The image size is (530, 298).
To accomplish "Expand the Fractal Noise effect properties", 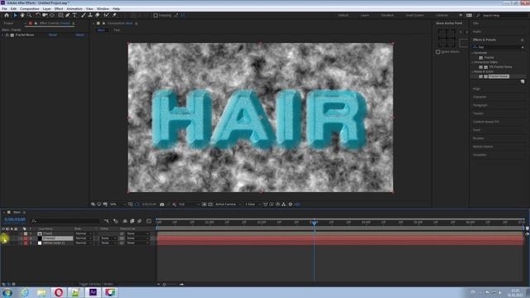I will pyautogui.click(x=2, y=35).
